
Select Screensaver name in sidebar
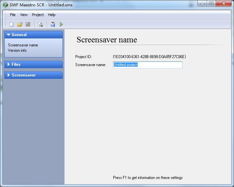23,45
